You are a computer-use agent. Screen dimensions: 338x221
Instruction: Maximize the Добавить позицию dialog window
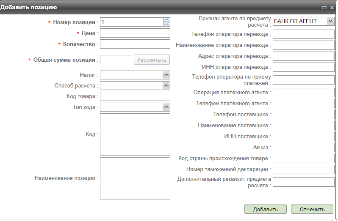click(324, 8)
